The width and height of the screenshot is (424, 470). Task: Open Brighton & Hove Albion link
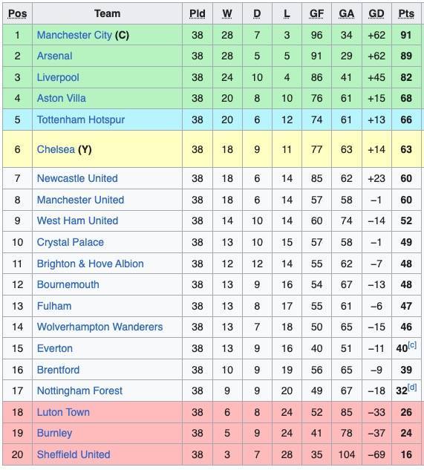[90, 264]
